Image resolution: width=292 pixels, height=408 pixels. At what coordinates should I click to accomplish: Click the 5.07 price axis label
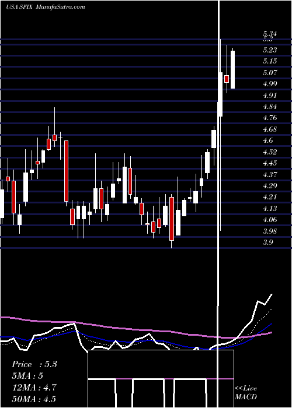270,72
